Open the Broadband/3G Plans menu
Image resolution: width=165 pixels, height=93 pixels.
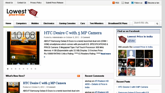point(118,23)
